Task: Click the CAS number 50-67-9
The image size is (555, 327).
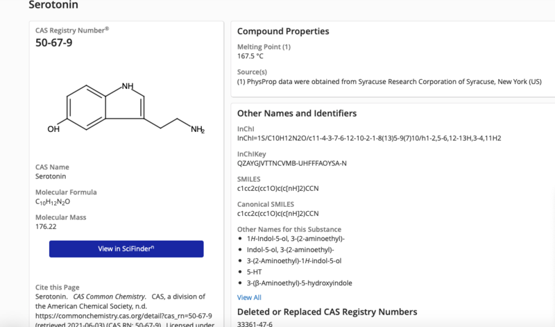Action: (54, 43)
